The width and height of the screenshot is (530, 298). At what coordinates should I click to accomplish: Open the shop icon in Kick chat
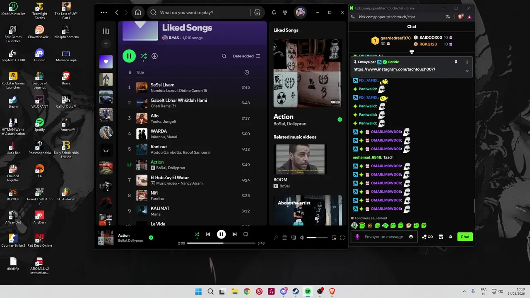point(441,237)
